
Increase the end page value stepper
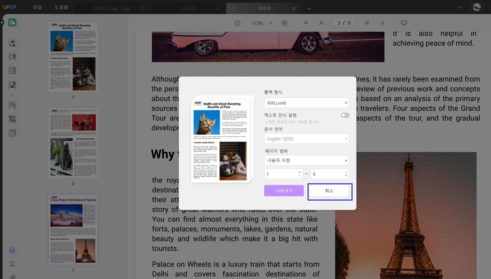[x=346, y=172]
